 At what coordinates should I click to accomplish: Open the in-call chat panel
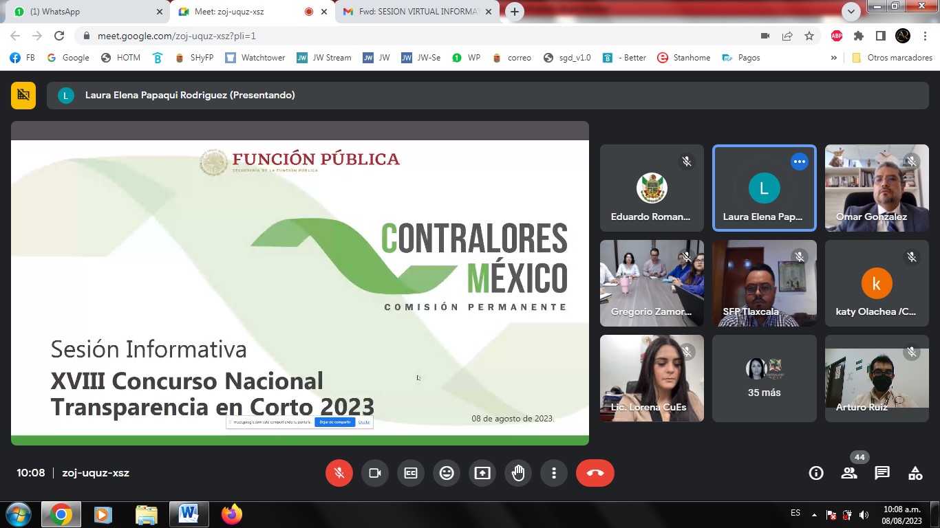(882, 473)
